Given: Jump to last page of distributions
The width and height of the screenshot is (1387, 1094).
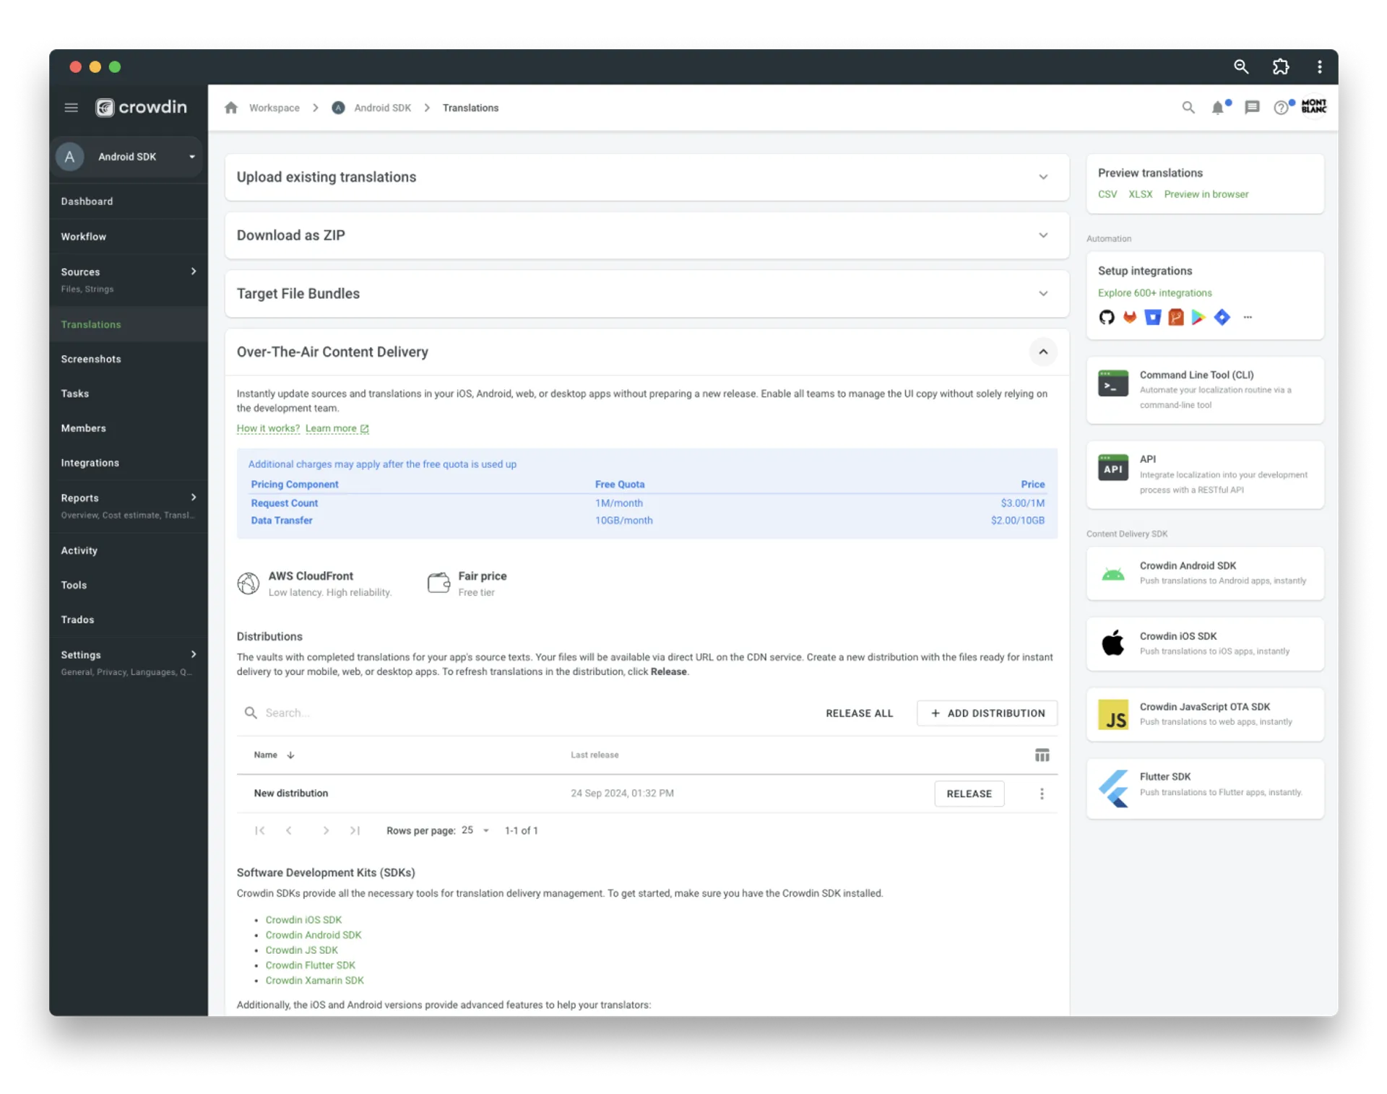Looking at the screenshot, I should pyautogui.click(x=355, y=830).
